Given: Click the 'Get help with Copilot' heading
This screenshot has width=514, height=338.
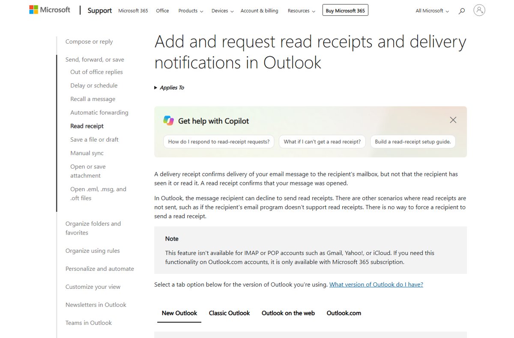Looking at the screenshot, I should pos(213,121).
